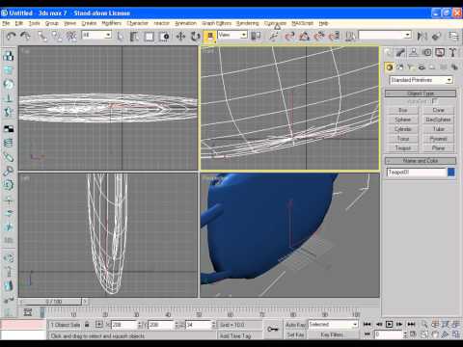Viewport: 463px width, 347px height.
Task: Toggle the 3D Snaps magnet icon
Action: [289, 36]
